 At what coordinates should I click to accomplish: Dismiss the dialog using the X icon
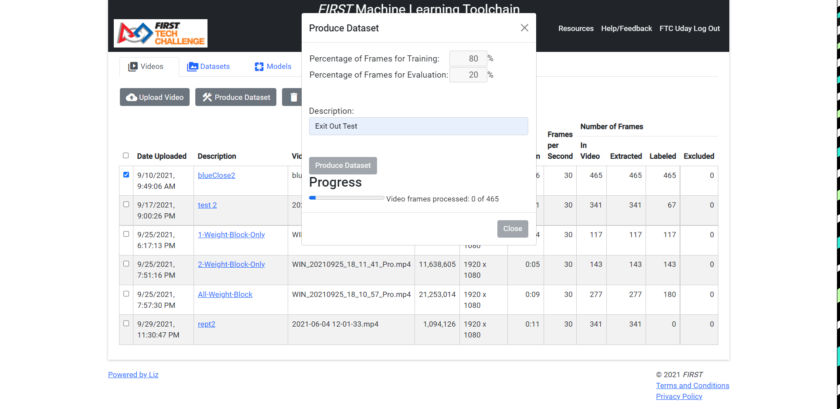524,27
